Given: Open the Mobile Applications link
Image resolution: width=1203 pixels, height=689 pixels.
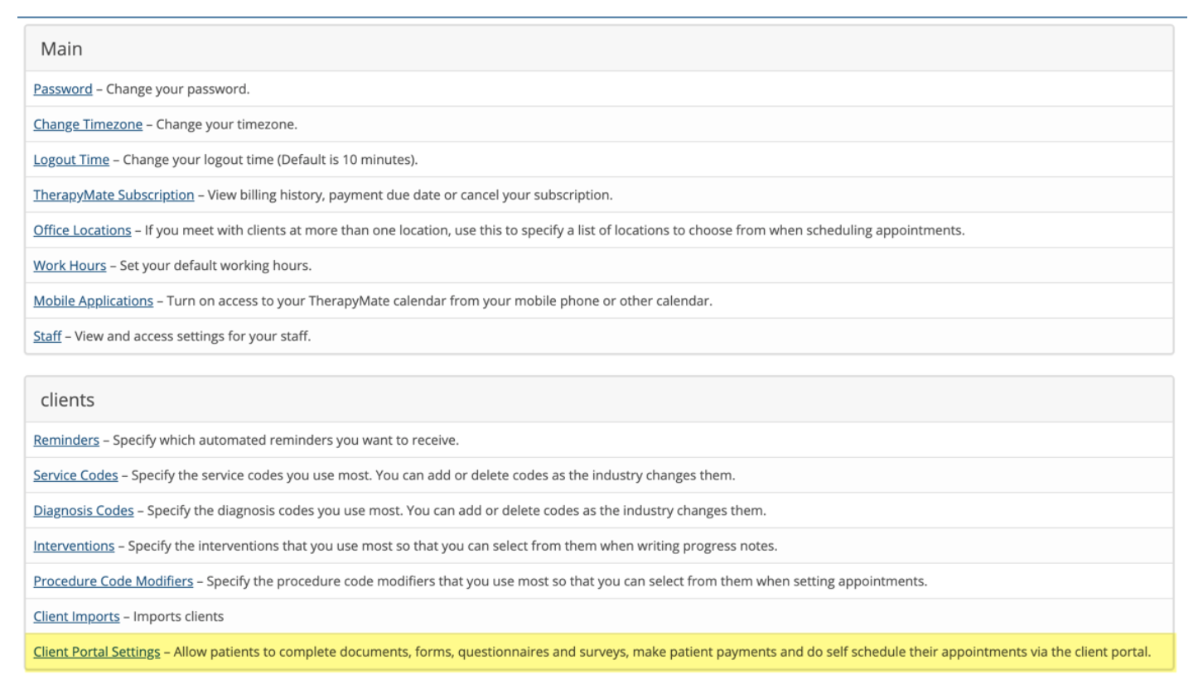Looking at the screenshot, I should pos(93,301).
